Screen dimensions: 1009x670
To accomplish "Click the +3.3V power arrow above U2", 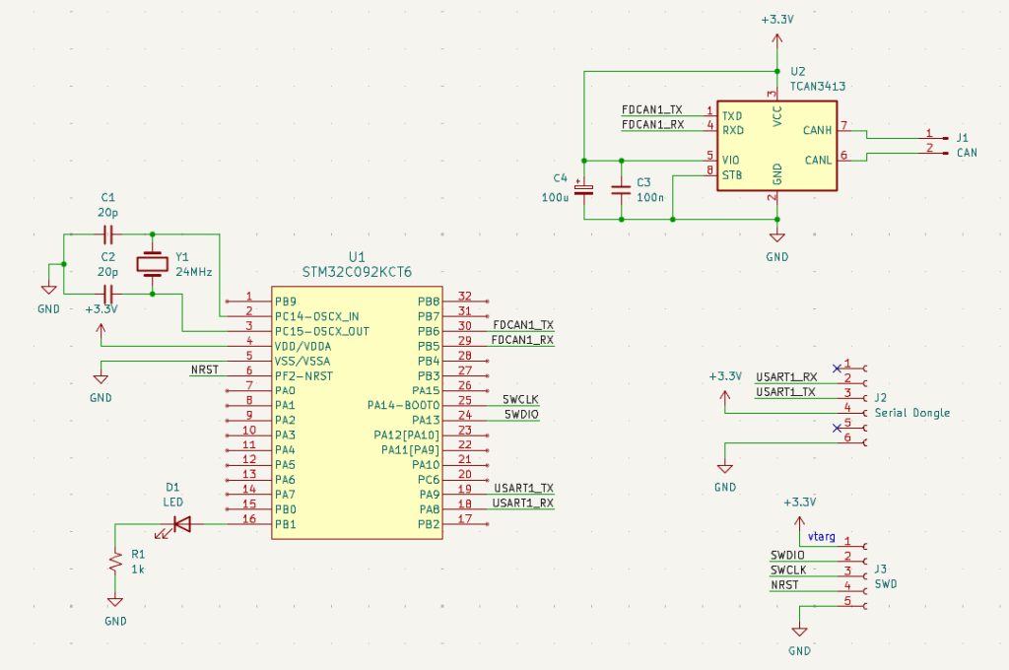I will (777, 39).
